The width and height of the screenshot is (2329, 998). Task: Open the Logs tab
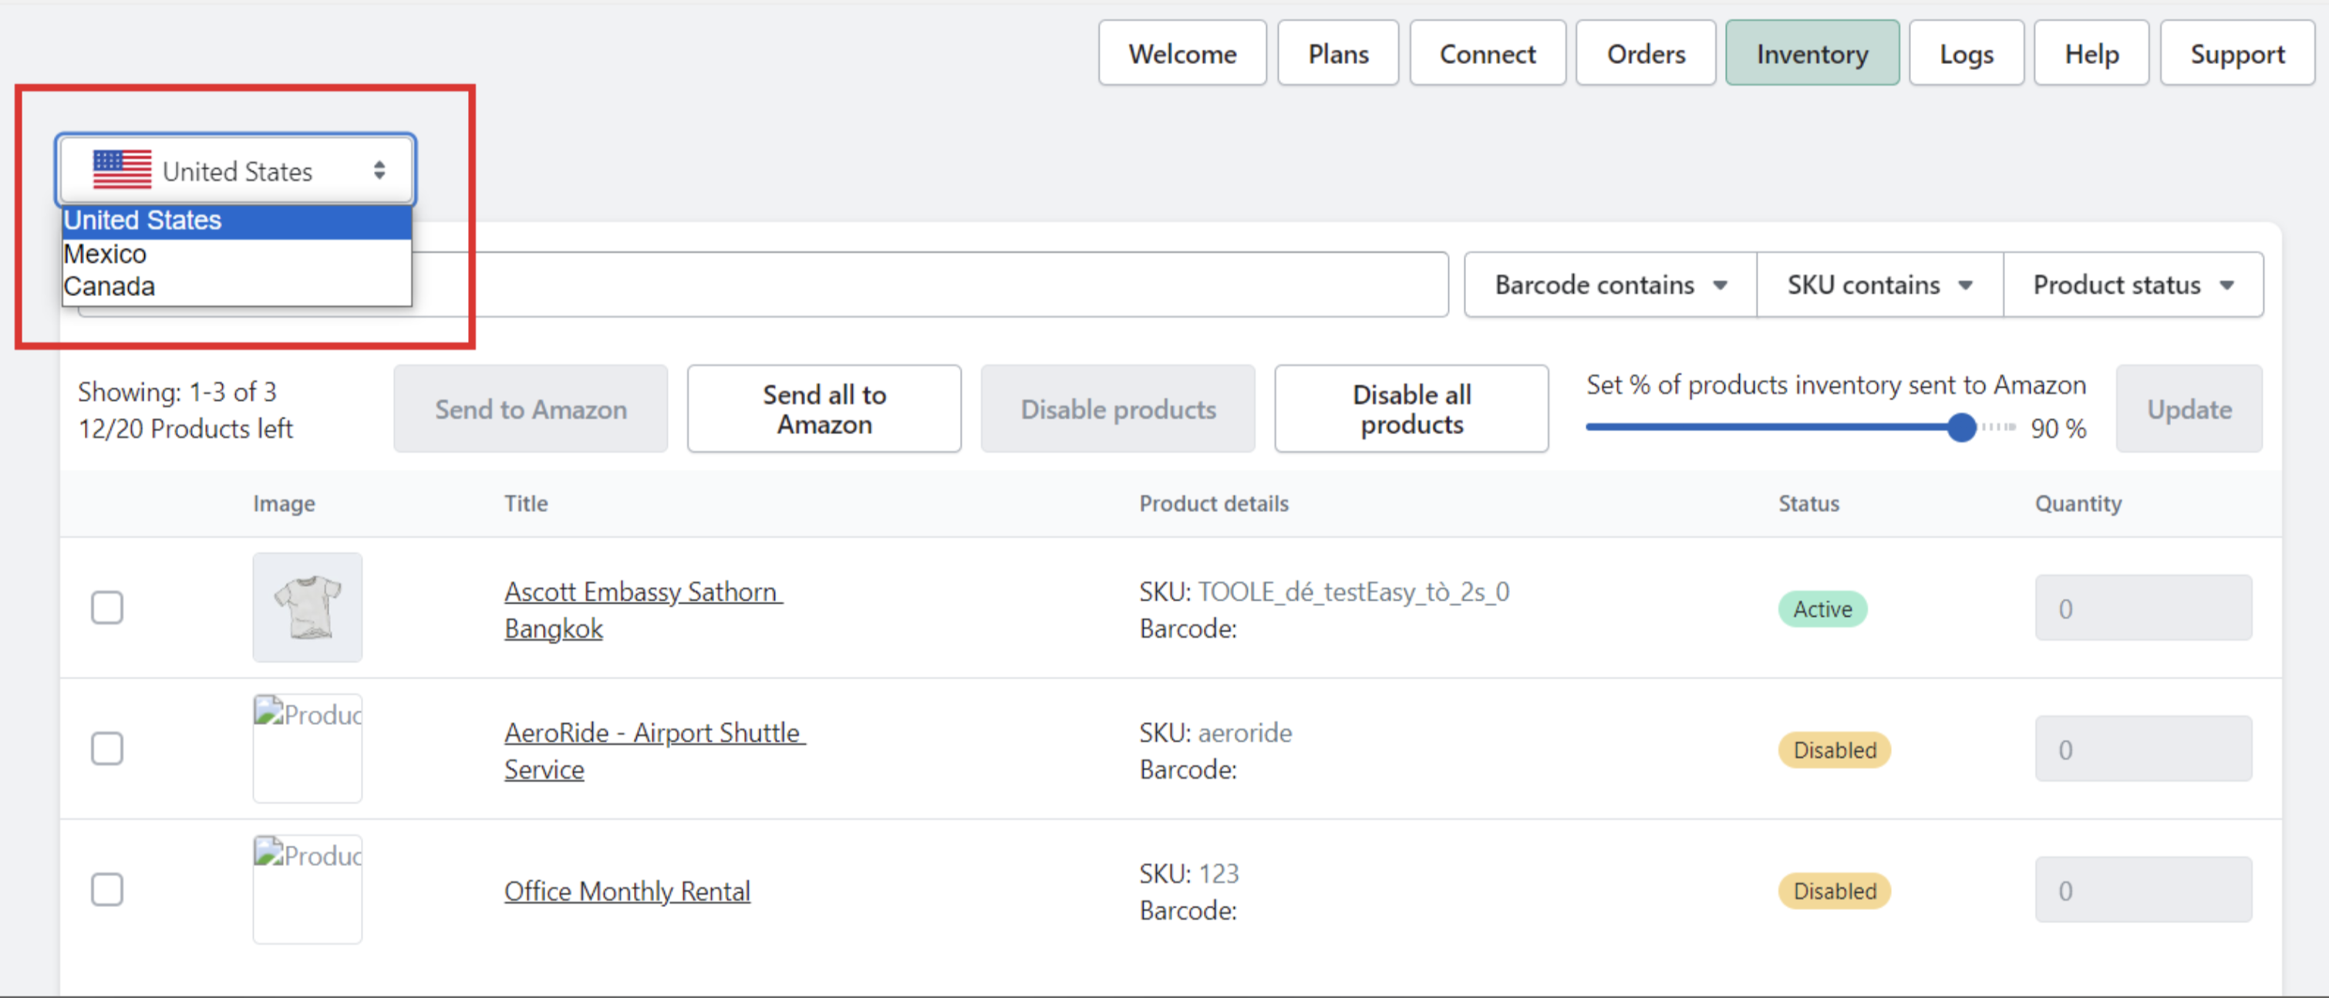[1966, 54]
